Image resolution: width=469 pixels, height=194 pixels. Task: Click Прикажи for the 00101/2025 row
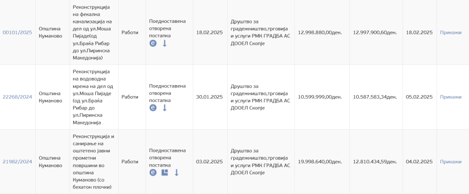click(451, 32)
